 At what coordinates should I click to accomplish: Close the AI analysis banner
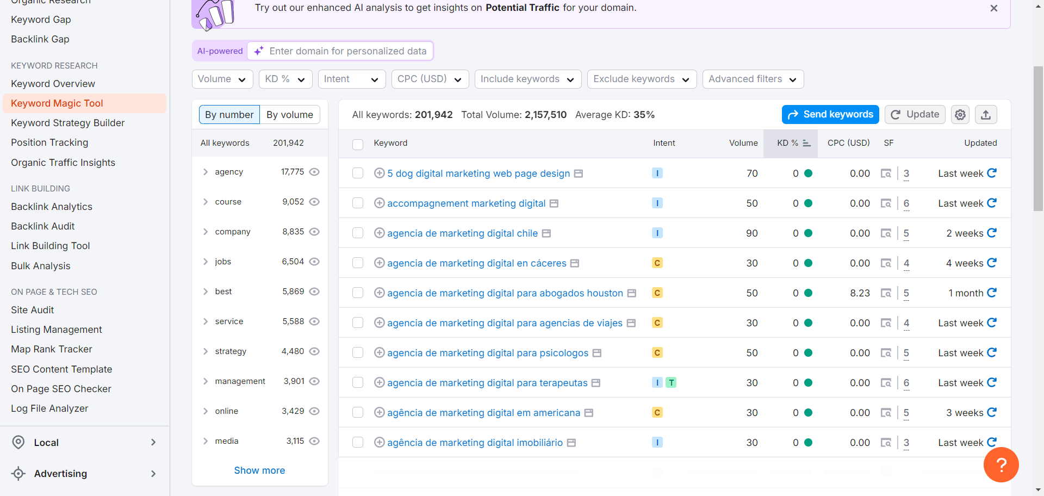[994, 8]
